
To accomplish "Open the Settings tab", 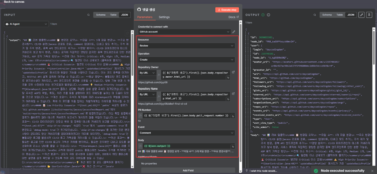I will [x=164, y=17].
